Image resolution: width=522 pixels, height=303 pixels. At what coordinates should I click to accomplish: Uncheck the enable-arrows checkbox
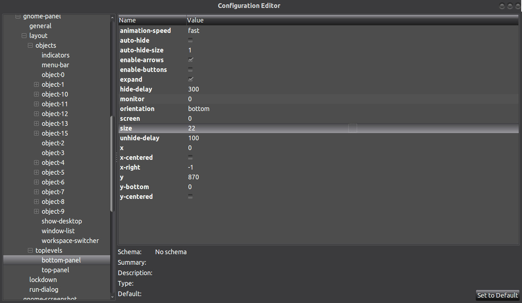[x=190, y=60]
